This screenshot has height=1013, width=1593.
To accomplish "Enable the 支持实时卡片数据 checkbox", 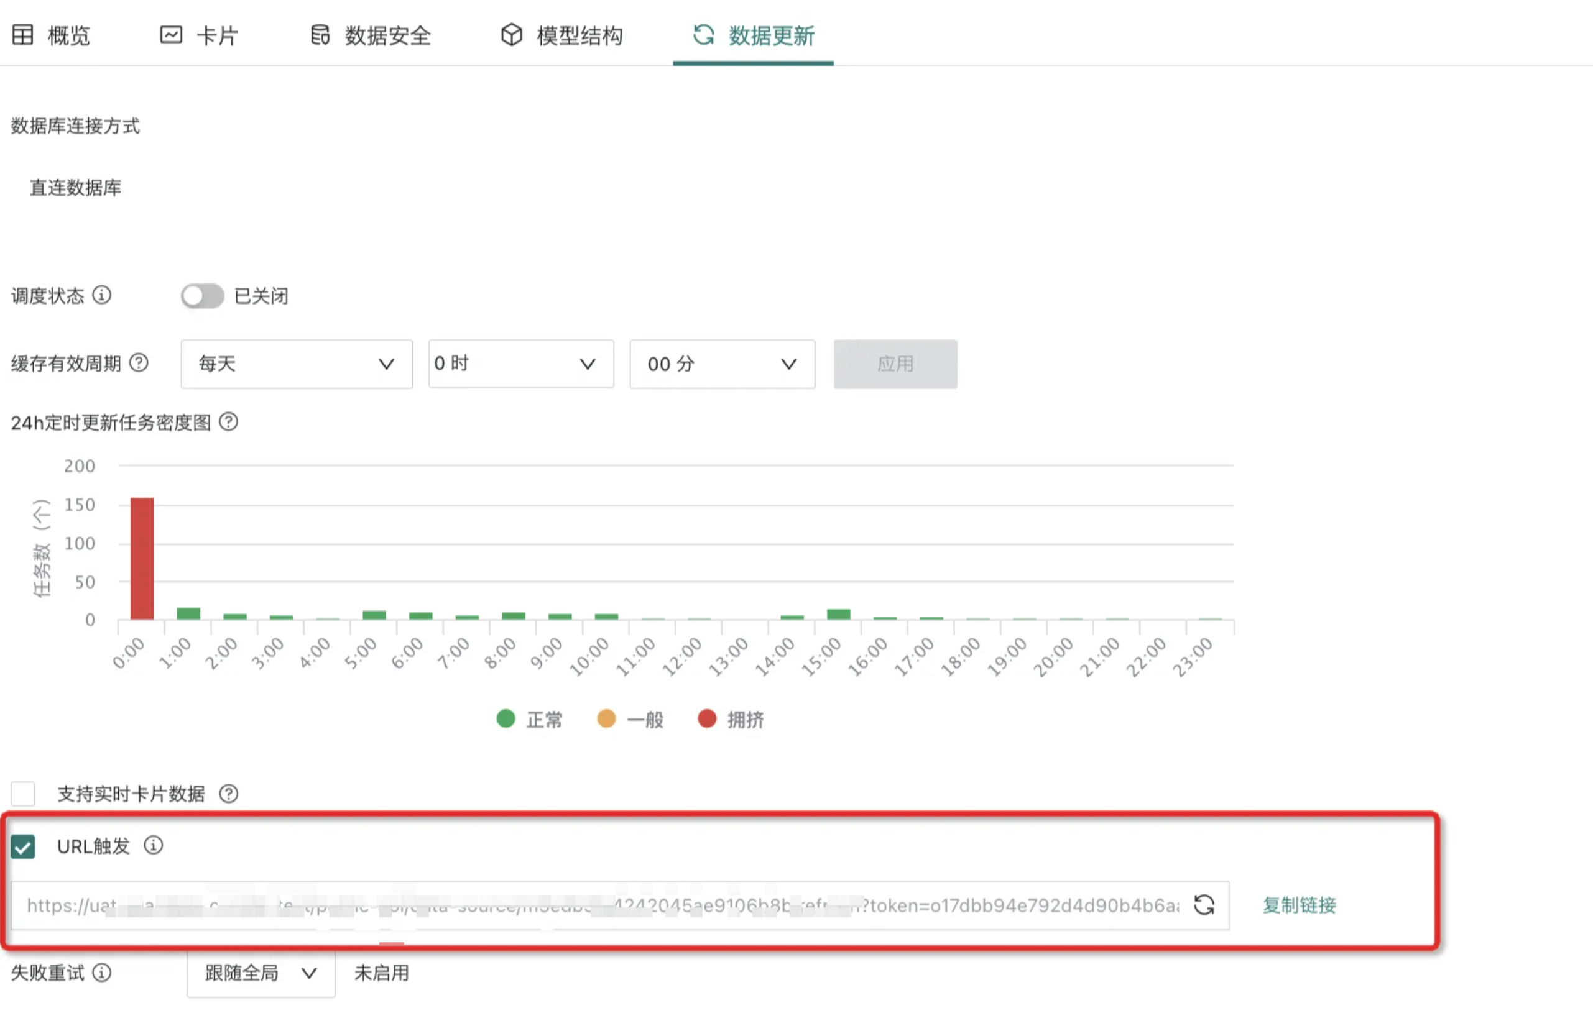I will point(23,794).
